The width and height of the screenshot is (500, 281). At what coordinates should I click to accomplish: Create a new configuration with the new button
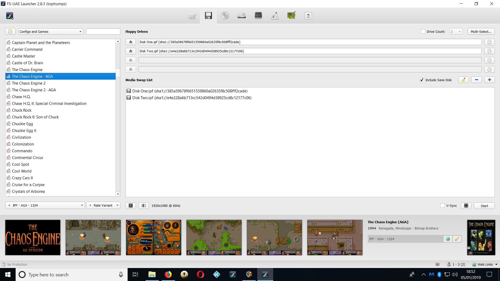point(10,31)
